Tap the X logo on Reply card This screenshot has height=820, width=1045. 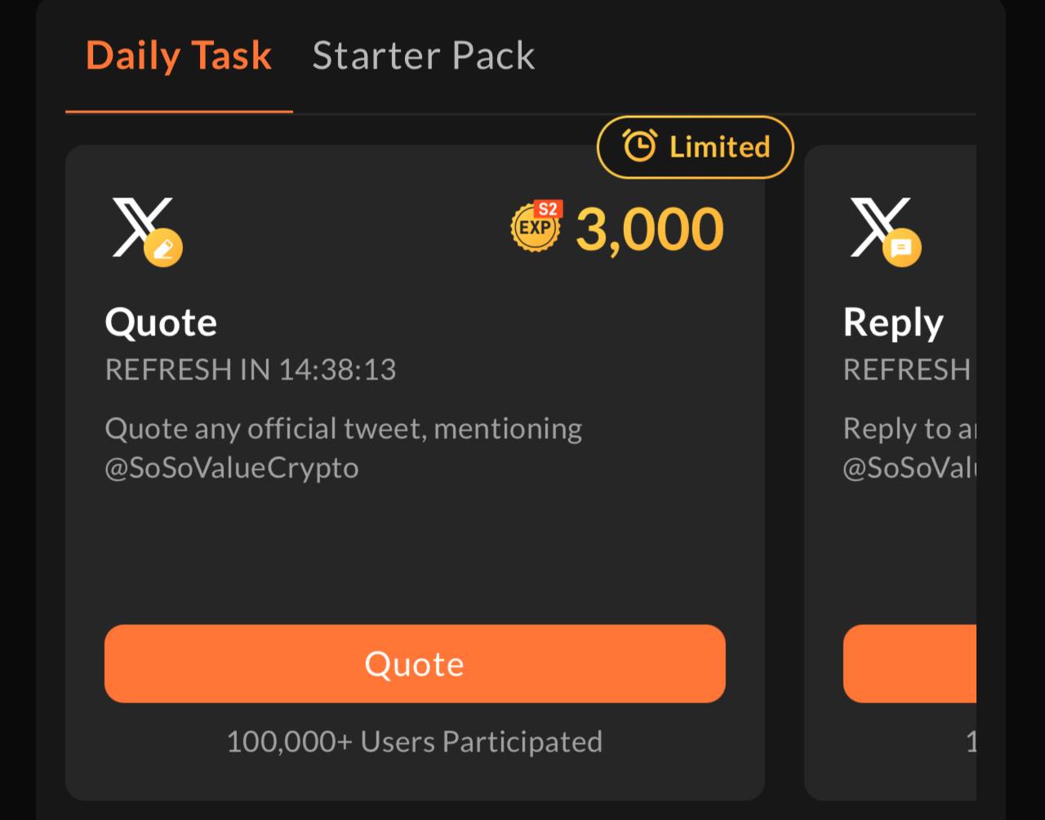pos(877,225)
